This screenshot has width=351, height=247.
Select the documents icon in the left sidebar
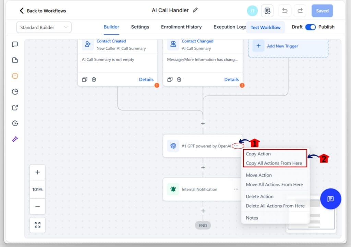click(x=15, y=60)
